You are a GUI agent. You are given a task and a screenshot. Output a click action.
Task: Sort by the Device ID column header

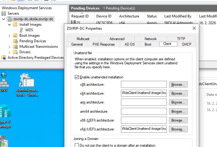(x=104, y=16)
